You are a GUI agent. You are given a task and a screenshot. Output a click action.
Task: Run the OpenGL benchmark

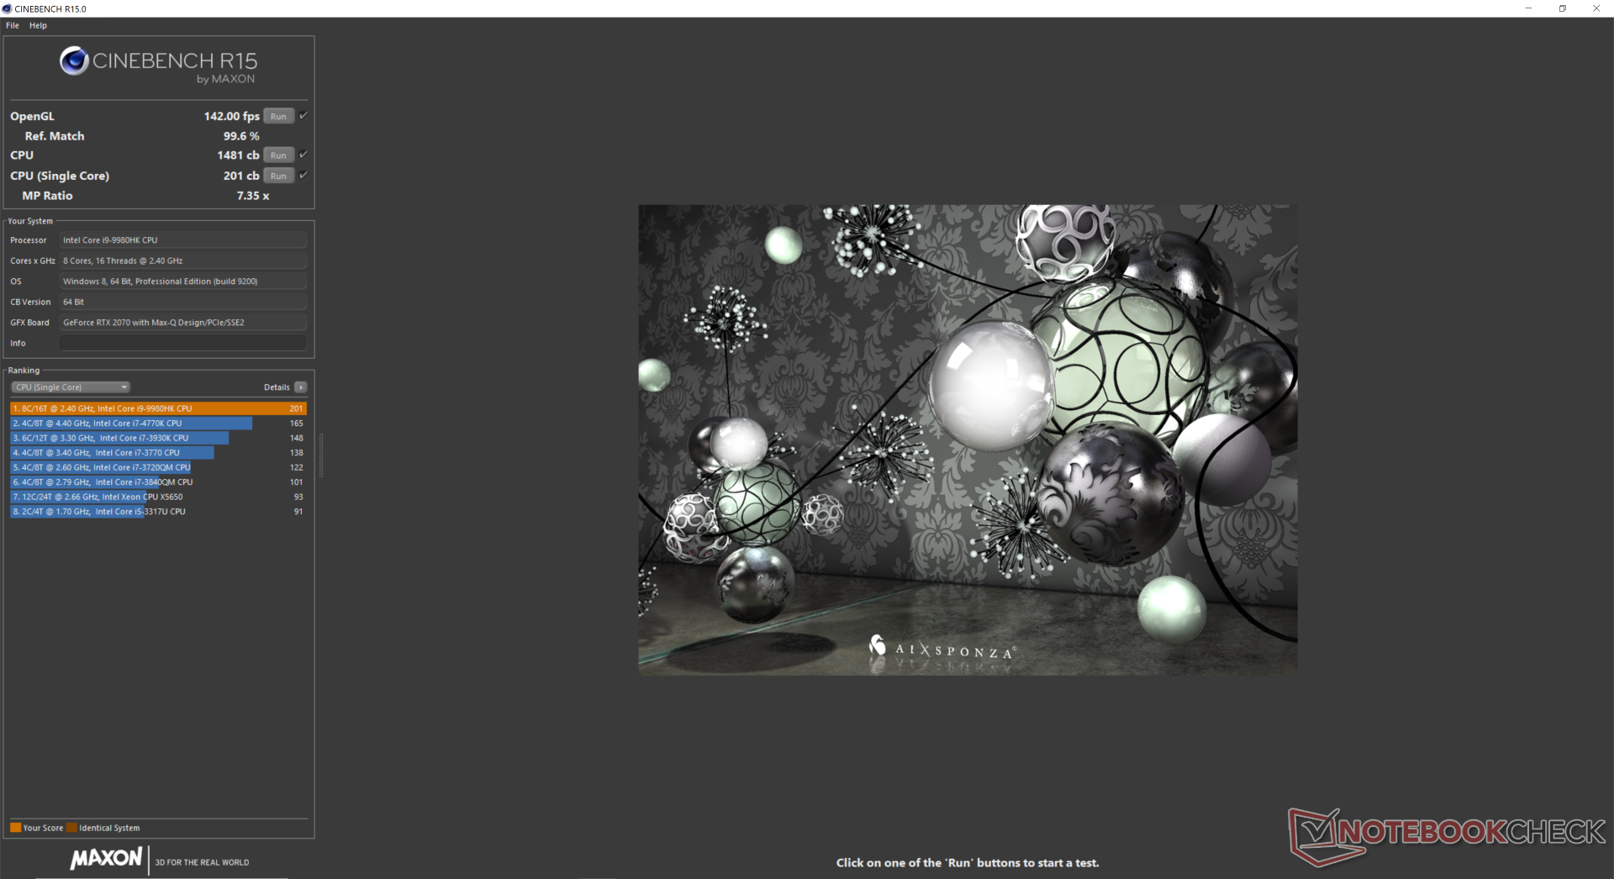[x=278, y=116]
